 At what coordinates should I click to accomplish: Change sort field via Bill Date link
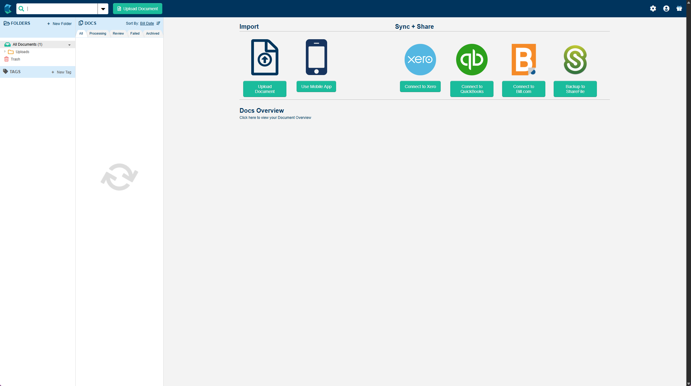[x=147, y=23]
